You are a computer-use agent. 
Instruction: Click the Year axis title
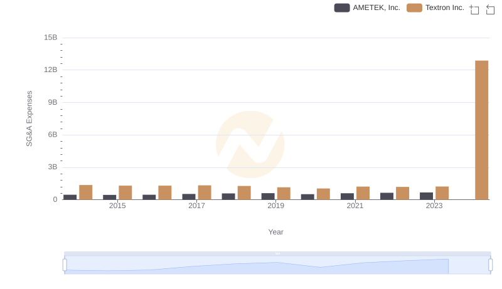pos(275,232)
